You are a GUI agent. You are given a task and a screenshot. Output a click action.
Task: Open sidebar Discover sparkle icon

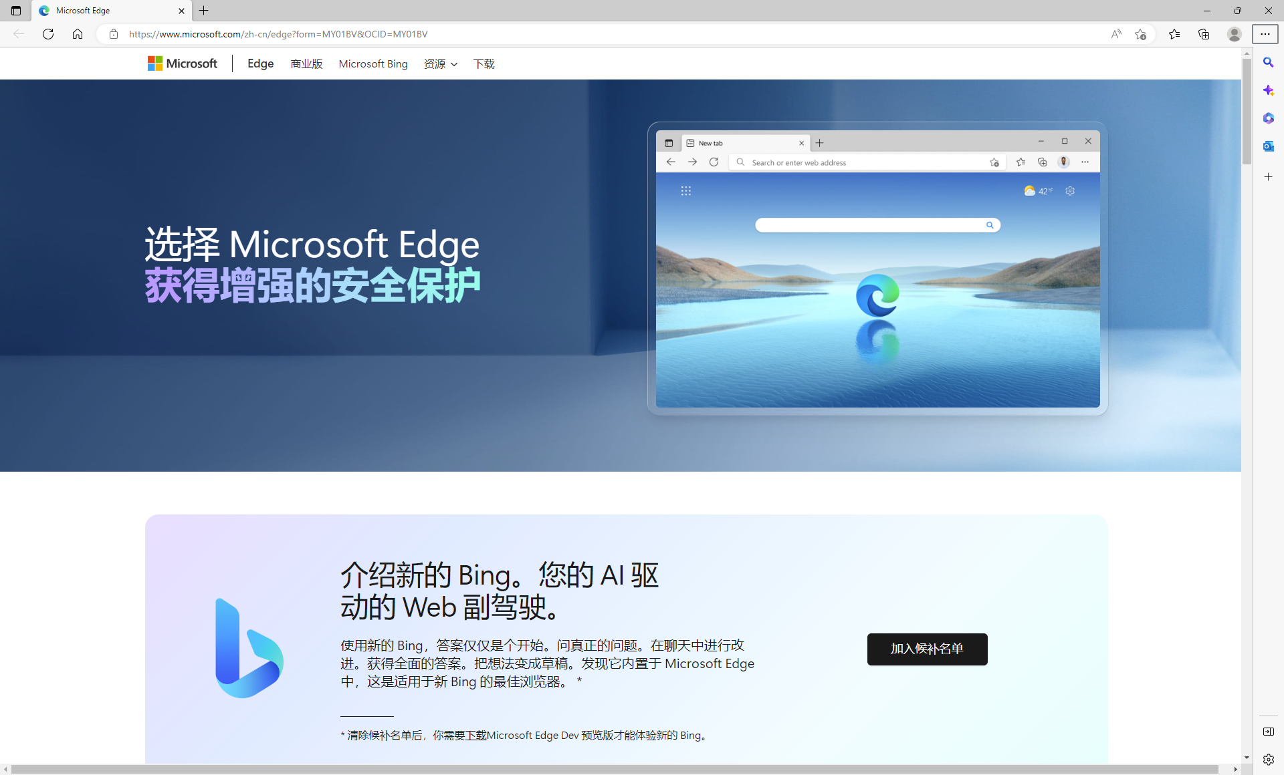1269,90
